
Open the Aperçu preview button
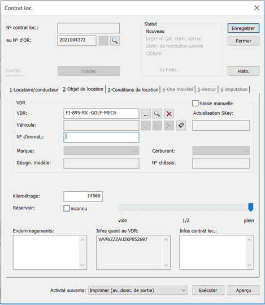click(x=244, y=290)
